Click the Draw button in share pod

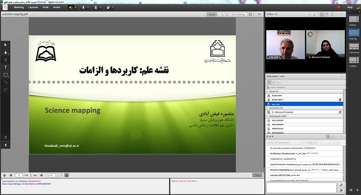(212, 14)
